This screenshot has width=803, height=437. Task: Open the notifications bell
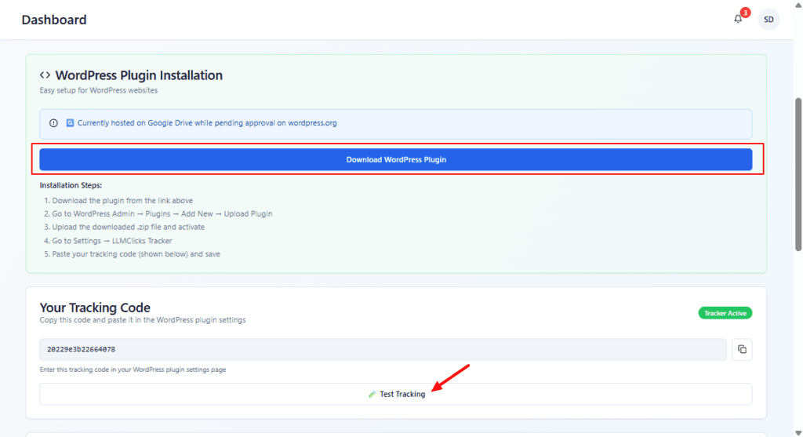pyautogui.click(x=738, y=20)
